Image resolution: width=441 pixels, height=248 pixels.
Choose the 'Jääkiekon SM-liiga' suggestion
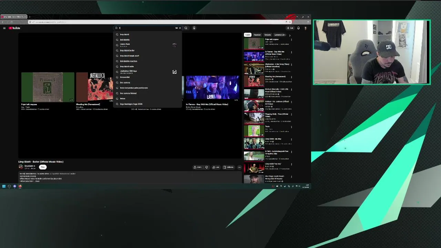coord(147,72)
